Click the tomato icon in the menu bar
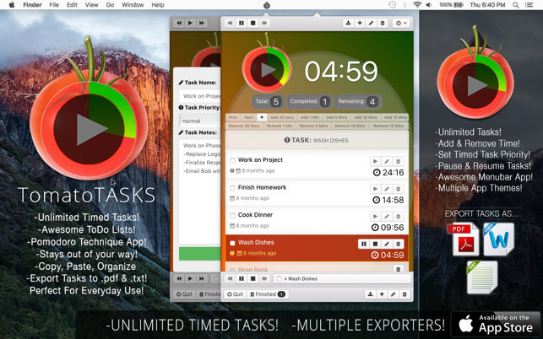 click(x=267, y=5)
